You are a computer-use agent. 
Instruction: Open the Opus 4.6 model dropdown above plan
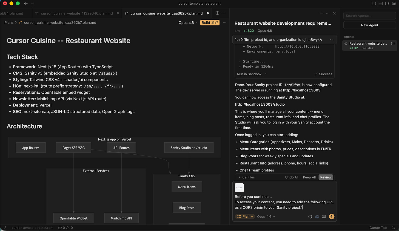[188, 23]
